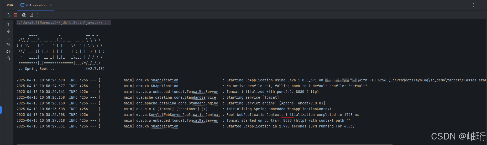The height and width of the screenshot is (145, 487).
Task: Toggle scroll to end of console
Action: (x=8, y=45)
